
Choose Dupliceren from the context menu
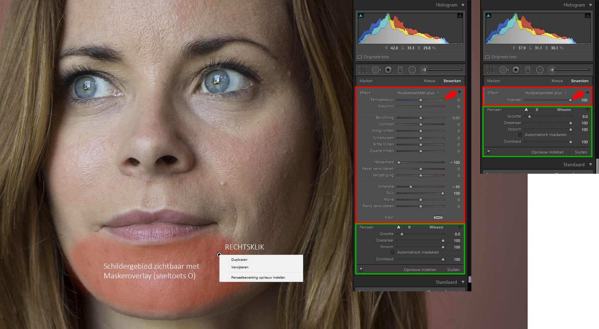pos(239,260)
